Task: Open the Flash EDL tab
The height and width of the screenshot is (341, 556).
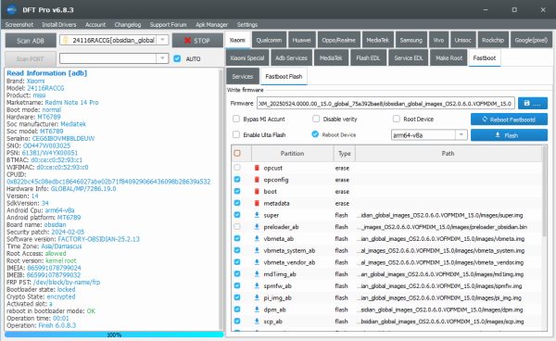Action: tap(368, 57)
